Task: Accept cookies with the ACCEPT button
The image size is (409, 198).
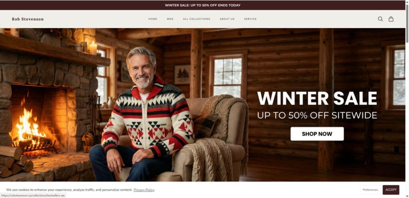Action: 391,190
